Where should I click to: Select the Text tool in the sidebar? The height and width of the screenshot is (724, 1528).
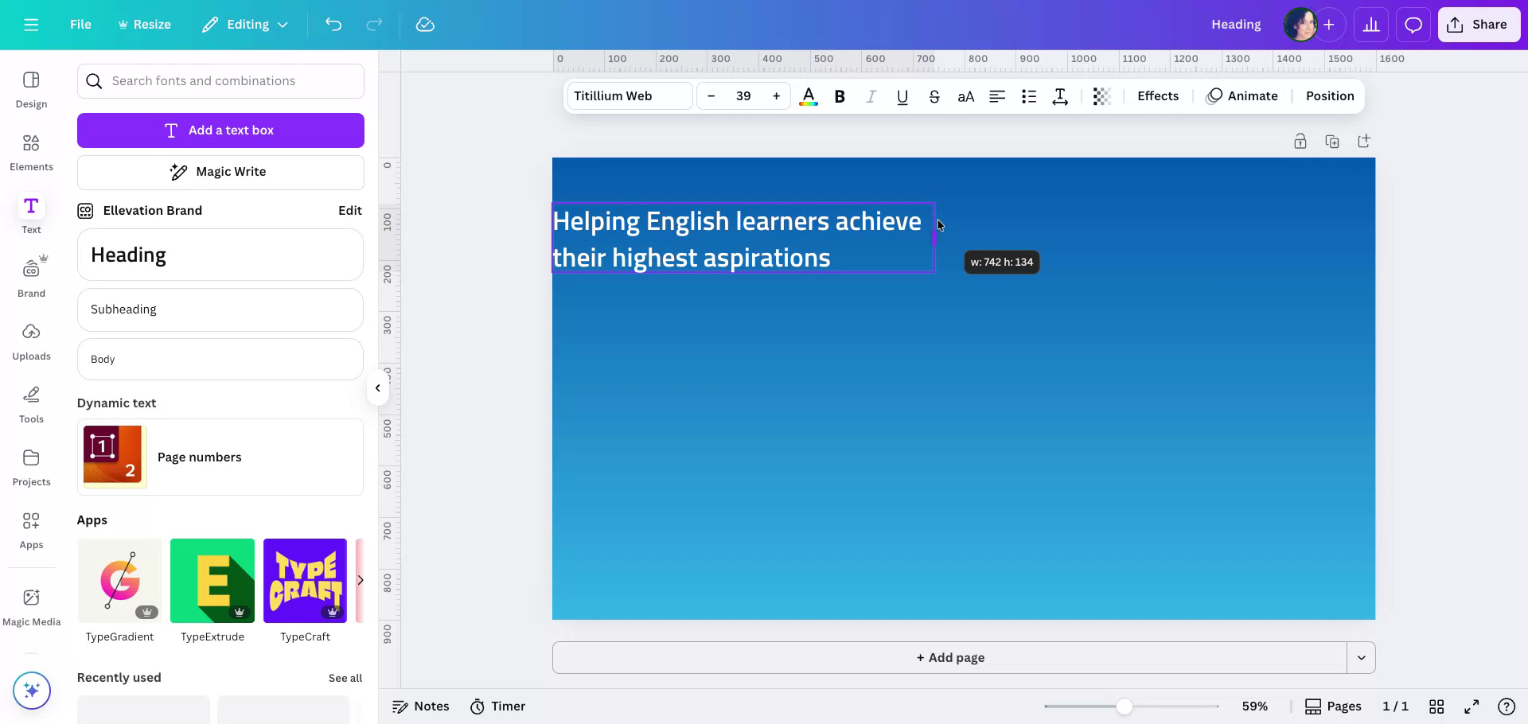point(30,213)
